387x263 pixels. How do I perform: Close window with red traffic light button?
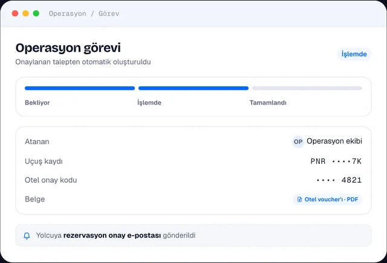point(15,13)
